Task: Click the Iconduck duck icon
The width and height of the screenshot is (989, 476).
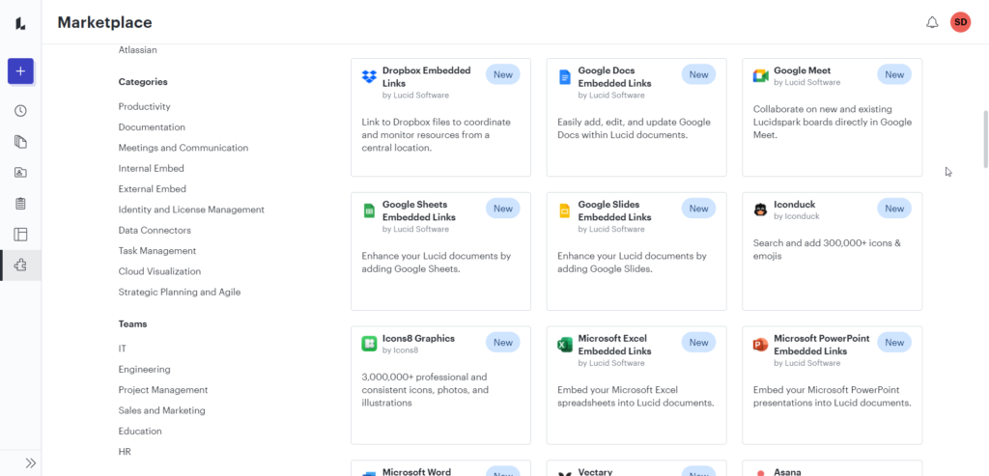Action: tap(761, 210)
